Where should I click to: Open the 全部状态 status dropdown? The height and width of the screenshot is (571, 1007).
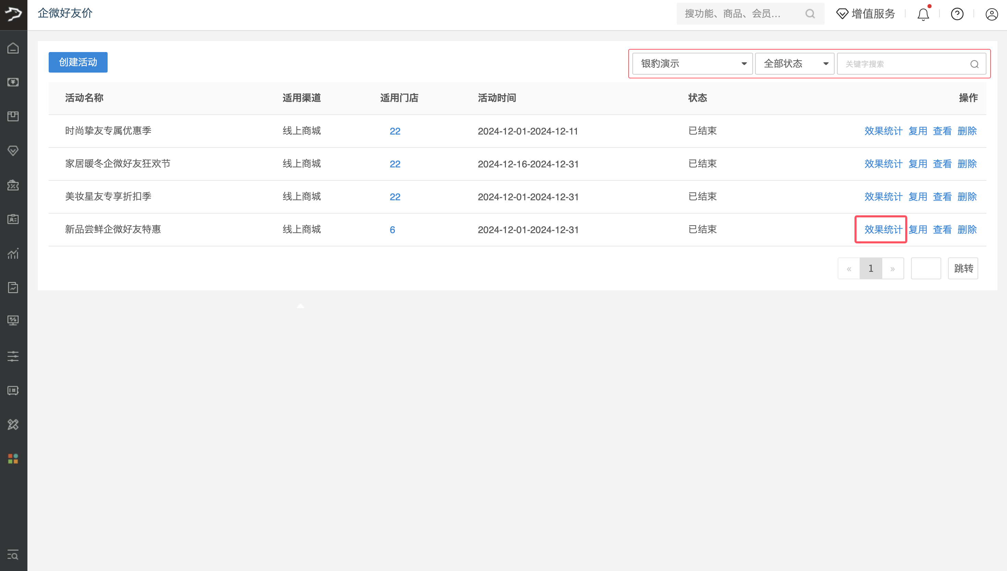pos(794,64)
